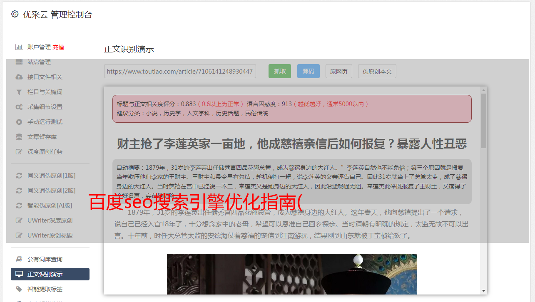The width and height of the screenshot is (535, 302).
Task: Click the 采集细节设置 gears icon
Action: pos(19,107)
